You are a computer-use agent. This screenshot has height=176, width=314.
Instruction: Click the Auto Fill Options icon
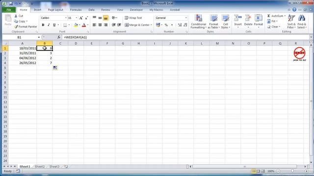pos(55,68)
